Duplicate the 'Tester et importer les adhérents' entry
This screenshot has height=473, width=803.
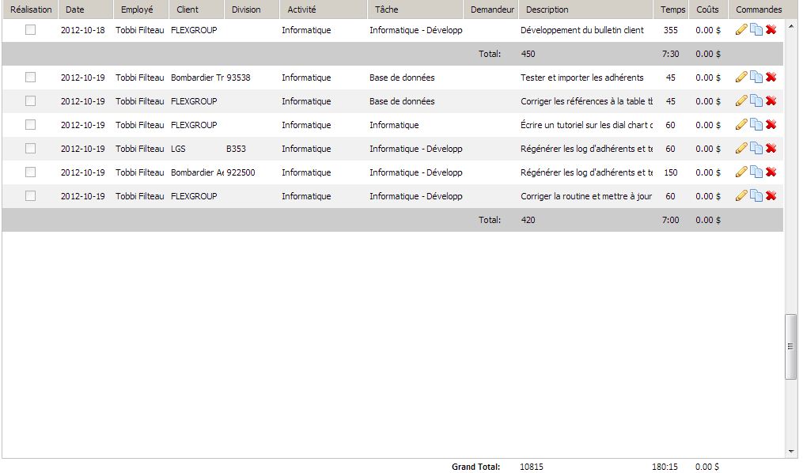pyautogui.click(x=756, y=78)
